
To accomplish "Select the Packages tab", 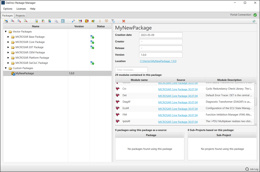I will point(7,16).
